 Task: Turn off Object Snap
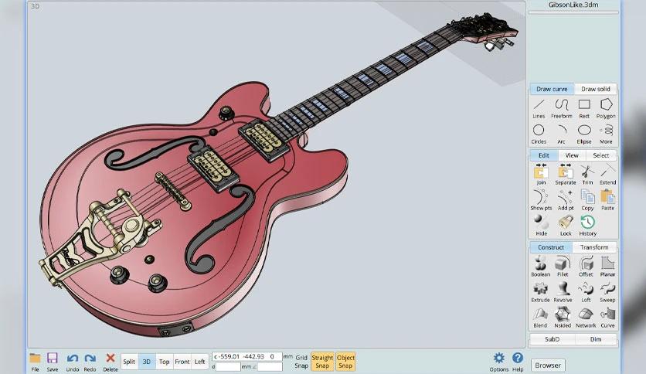point(345,362)
